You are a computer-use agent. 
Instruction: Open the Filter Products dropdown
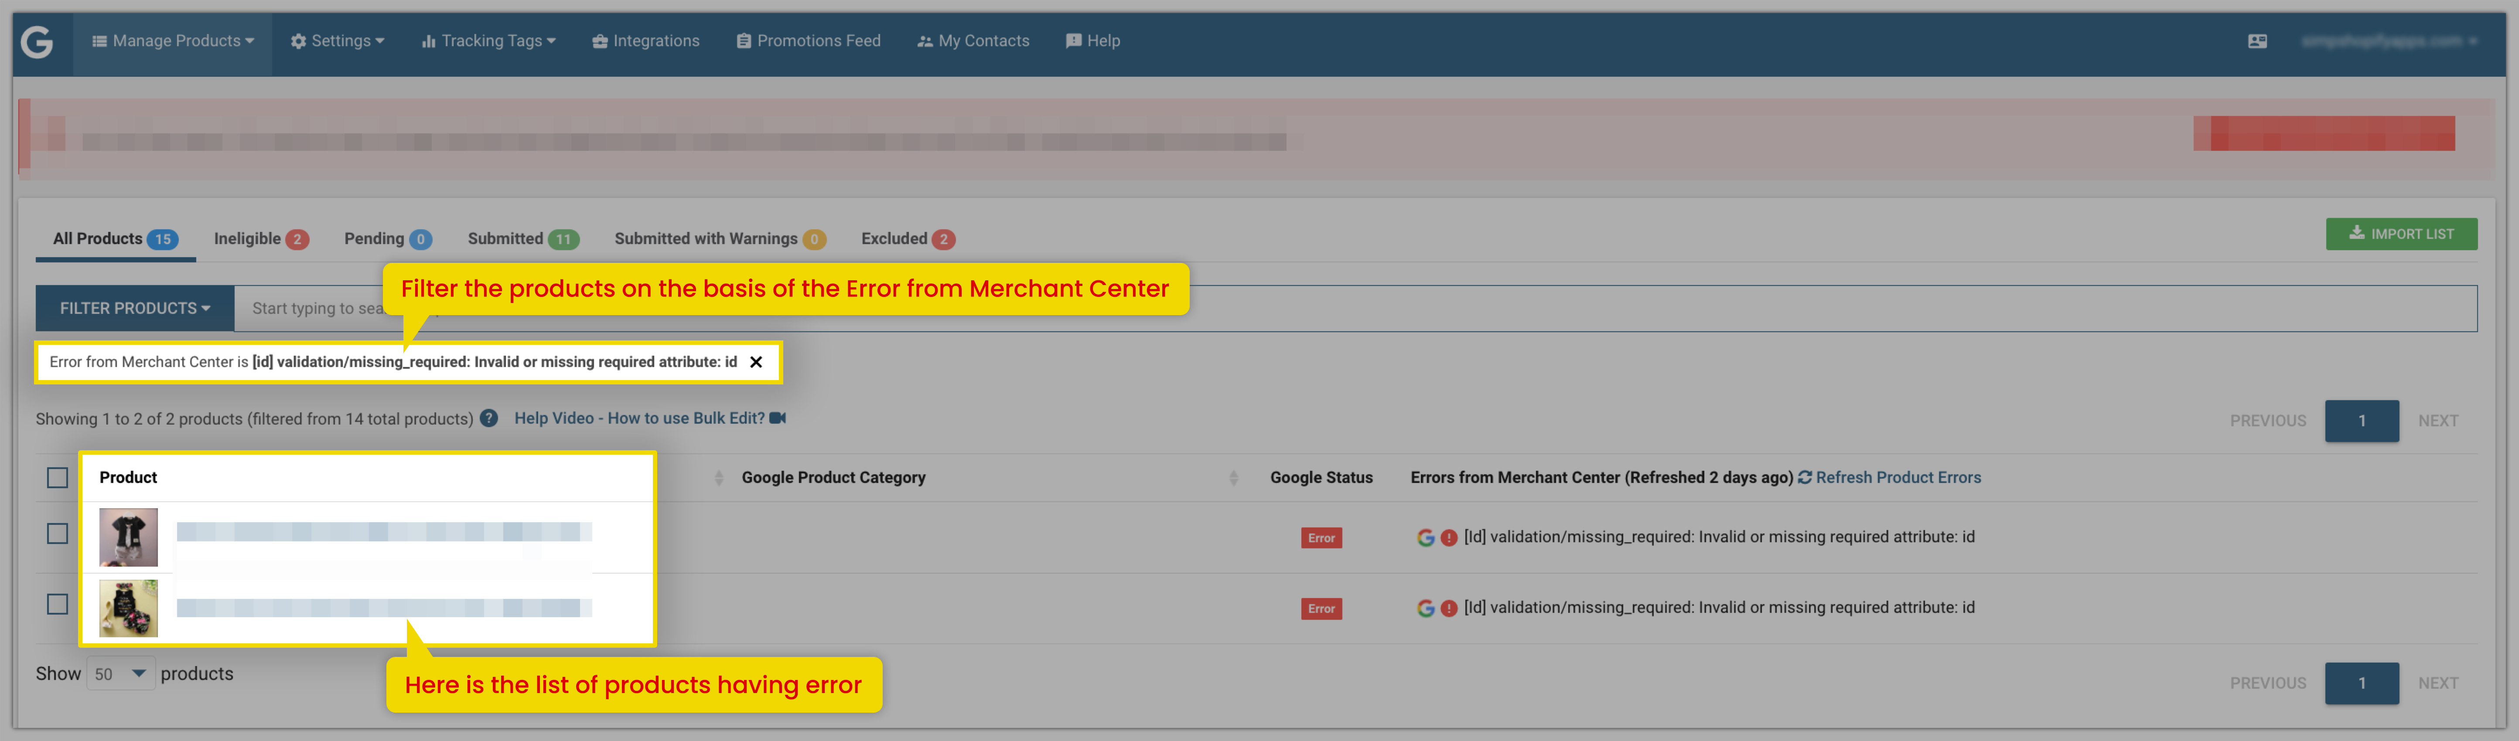[135, 309]
